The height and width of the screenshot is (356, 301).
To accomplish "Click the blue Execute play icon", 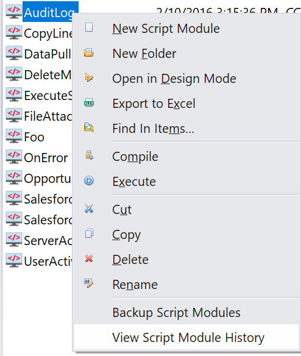I will (89, 180).
